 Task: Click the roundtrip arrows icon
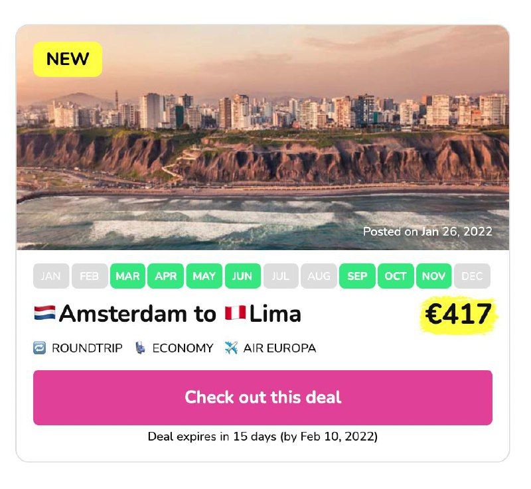(40, 348)
